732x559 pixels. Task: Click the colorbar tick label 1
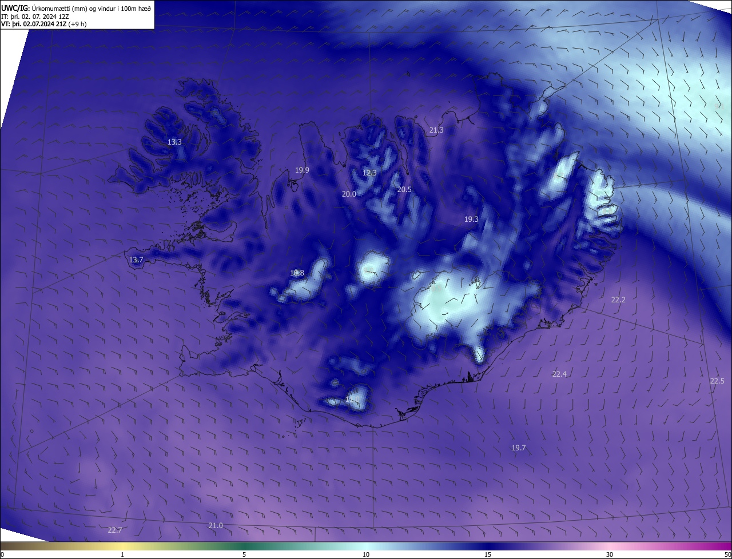(x=122, y=554)
